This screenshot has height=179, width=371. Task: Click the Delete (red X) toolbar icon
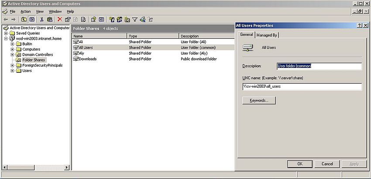point(60,19)
